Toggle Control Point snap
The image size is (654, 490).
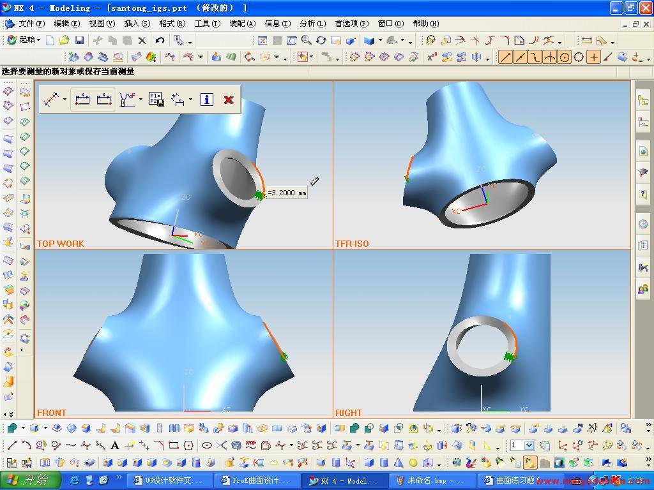535,57
